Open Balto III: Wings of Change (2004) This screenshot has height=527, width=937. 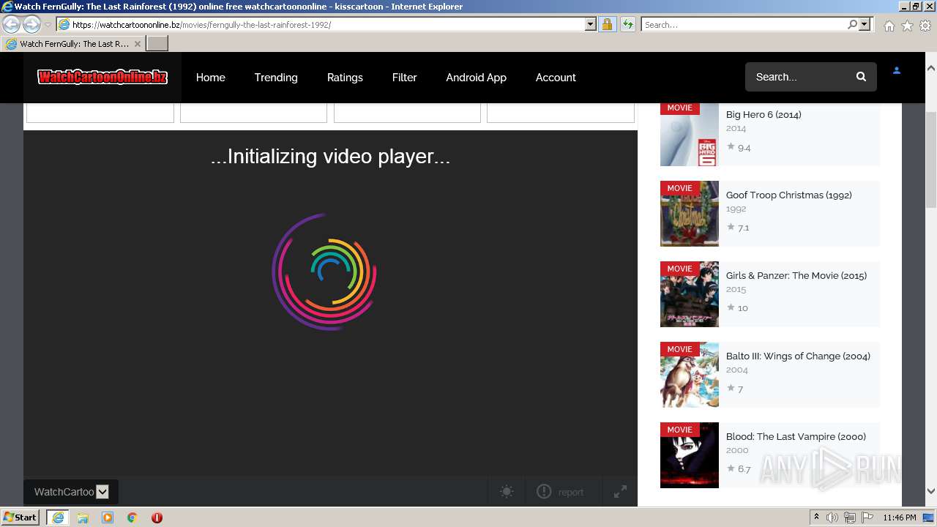tap(798, 356)
